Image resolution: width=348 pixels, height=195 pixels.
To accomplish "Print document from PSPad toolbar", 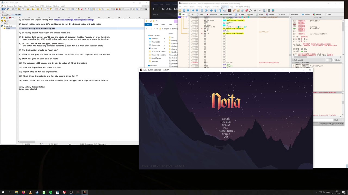I will (63, 9).
